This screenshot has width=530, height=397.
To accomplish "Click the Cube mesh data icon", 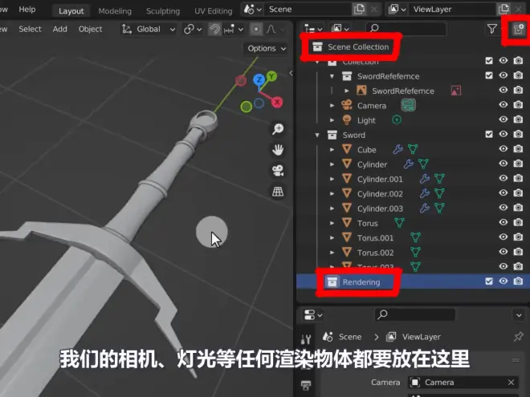I will tap(413, 149).
